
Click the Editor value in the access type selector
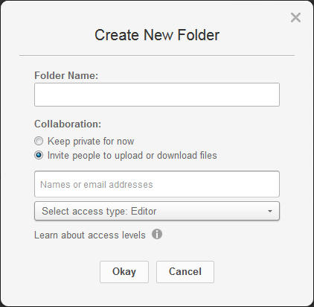coord(144,211)
